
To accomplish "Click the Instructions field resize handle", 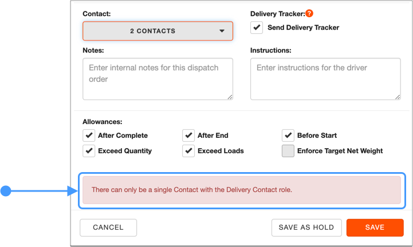I will tap(398, 97).
